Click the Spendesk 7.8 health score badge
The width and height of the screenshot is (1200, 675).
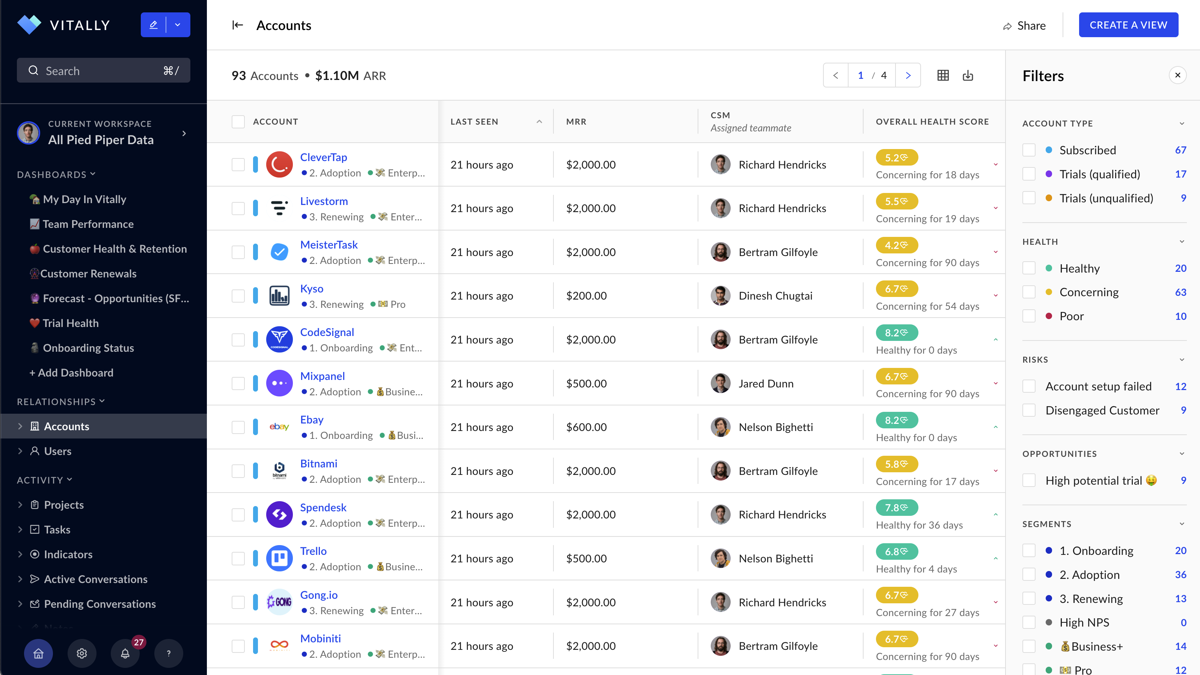[x=897, y=508]
